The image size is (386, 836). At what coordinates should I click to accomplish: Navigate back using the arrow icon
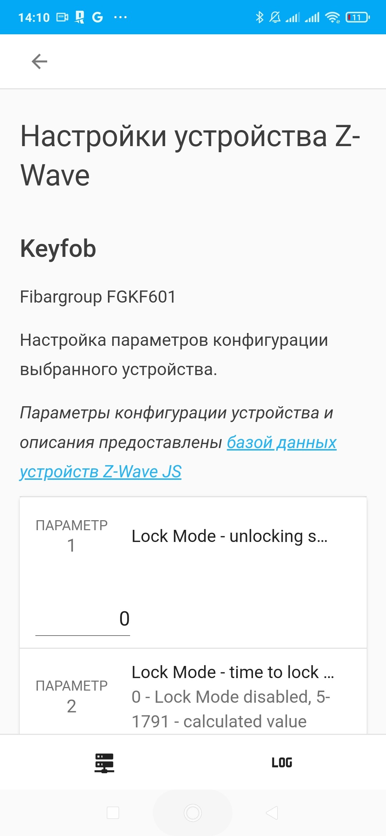pos(39,61)
